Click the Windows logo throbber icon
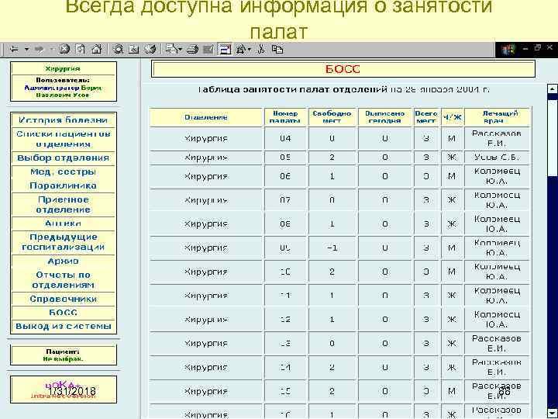This screenshot has height=419, width=558. [x=508, y=50]
